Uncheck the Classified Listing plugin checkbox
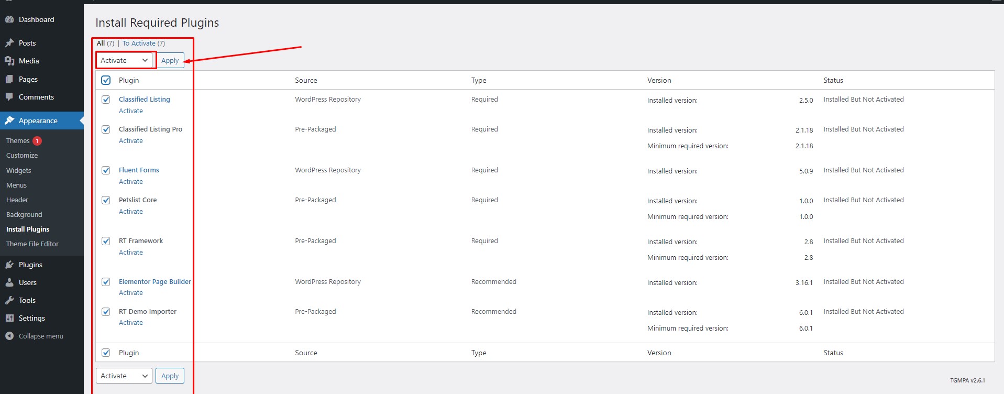Image resolution: width=1004 pixels, height=394 pixels. tap(106, 100)
